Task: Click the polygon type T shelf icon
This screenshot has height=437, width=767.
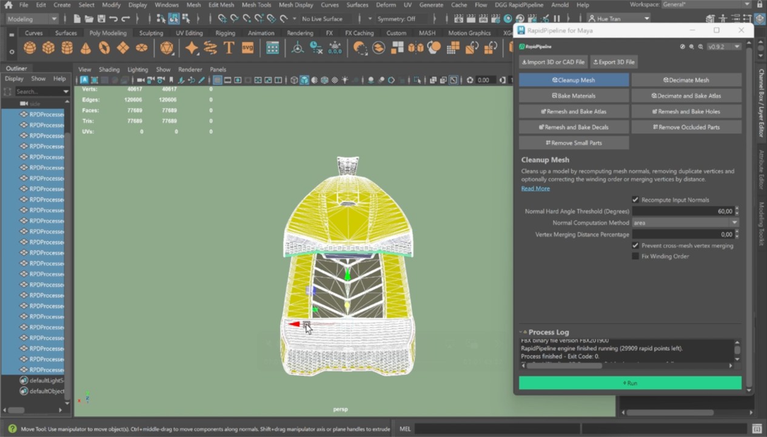Action: [229, 47]
